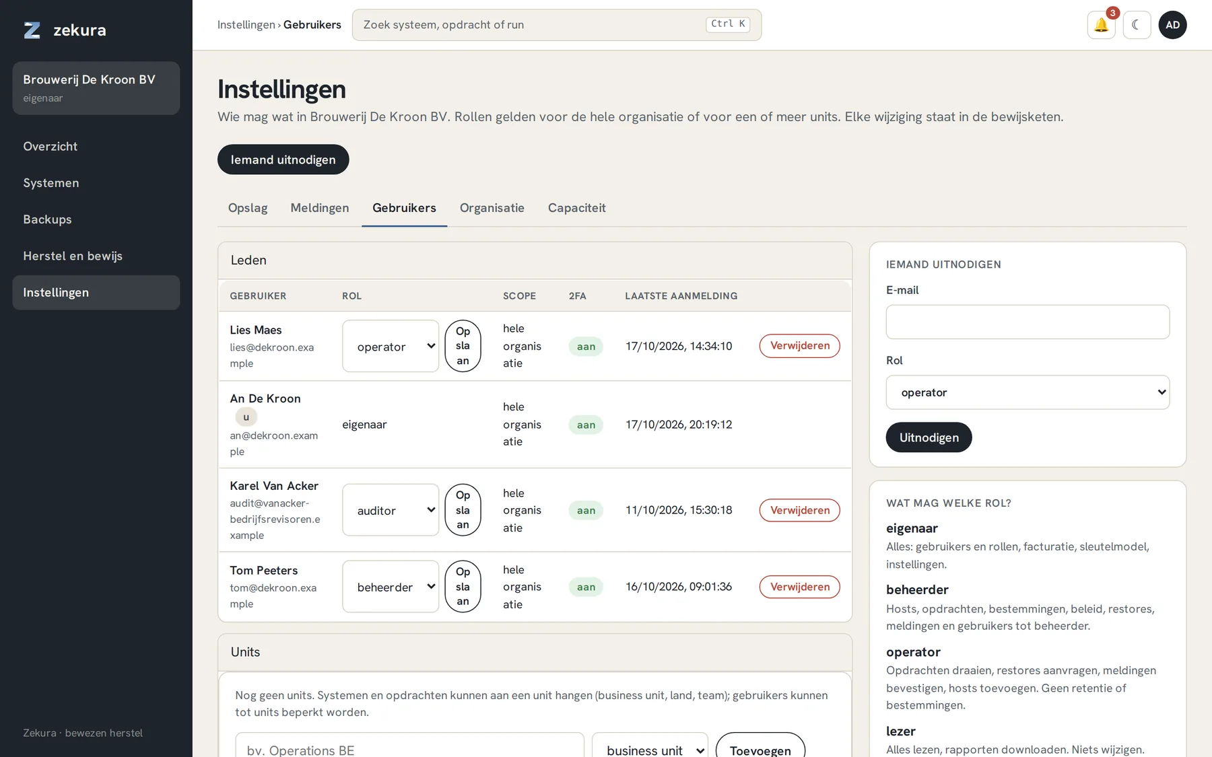This screenshot has width=1212, height=757.
Task: Click the Uitnodigen submit button
Action: [x=929, y=437]
